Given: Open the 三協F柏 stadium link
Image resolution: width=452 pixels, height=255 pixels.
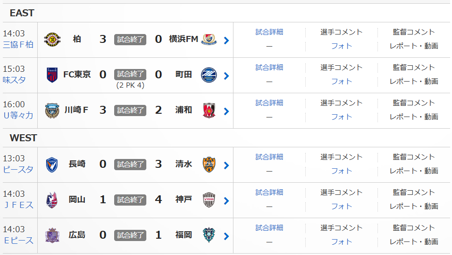Looking at the screenshot, I should [18, 45].
